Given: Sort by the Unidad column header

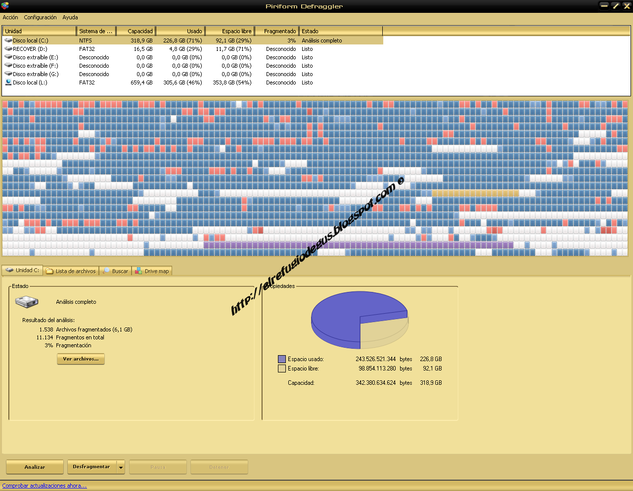Looking at the screenshot, I should 40,31.
